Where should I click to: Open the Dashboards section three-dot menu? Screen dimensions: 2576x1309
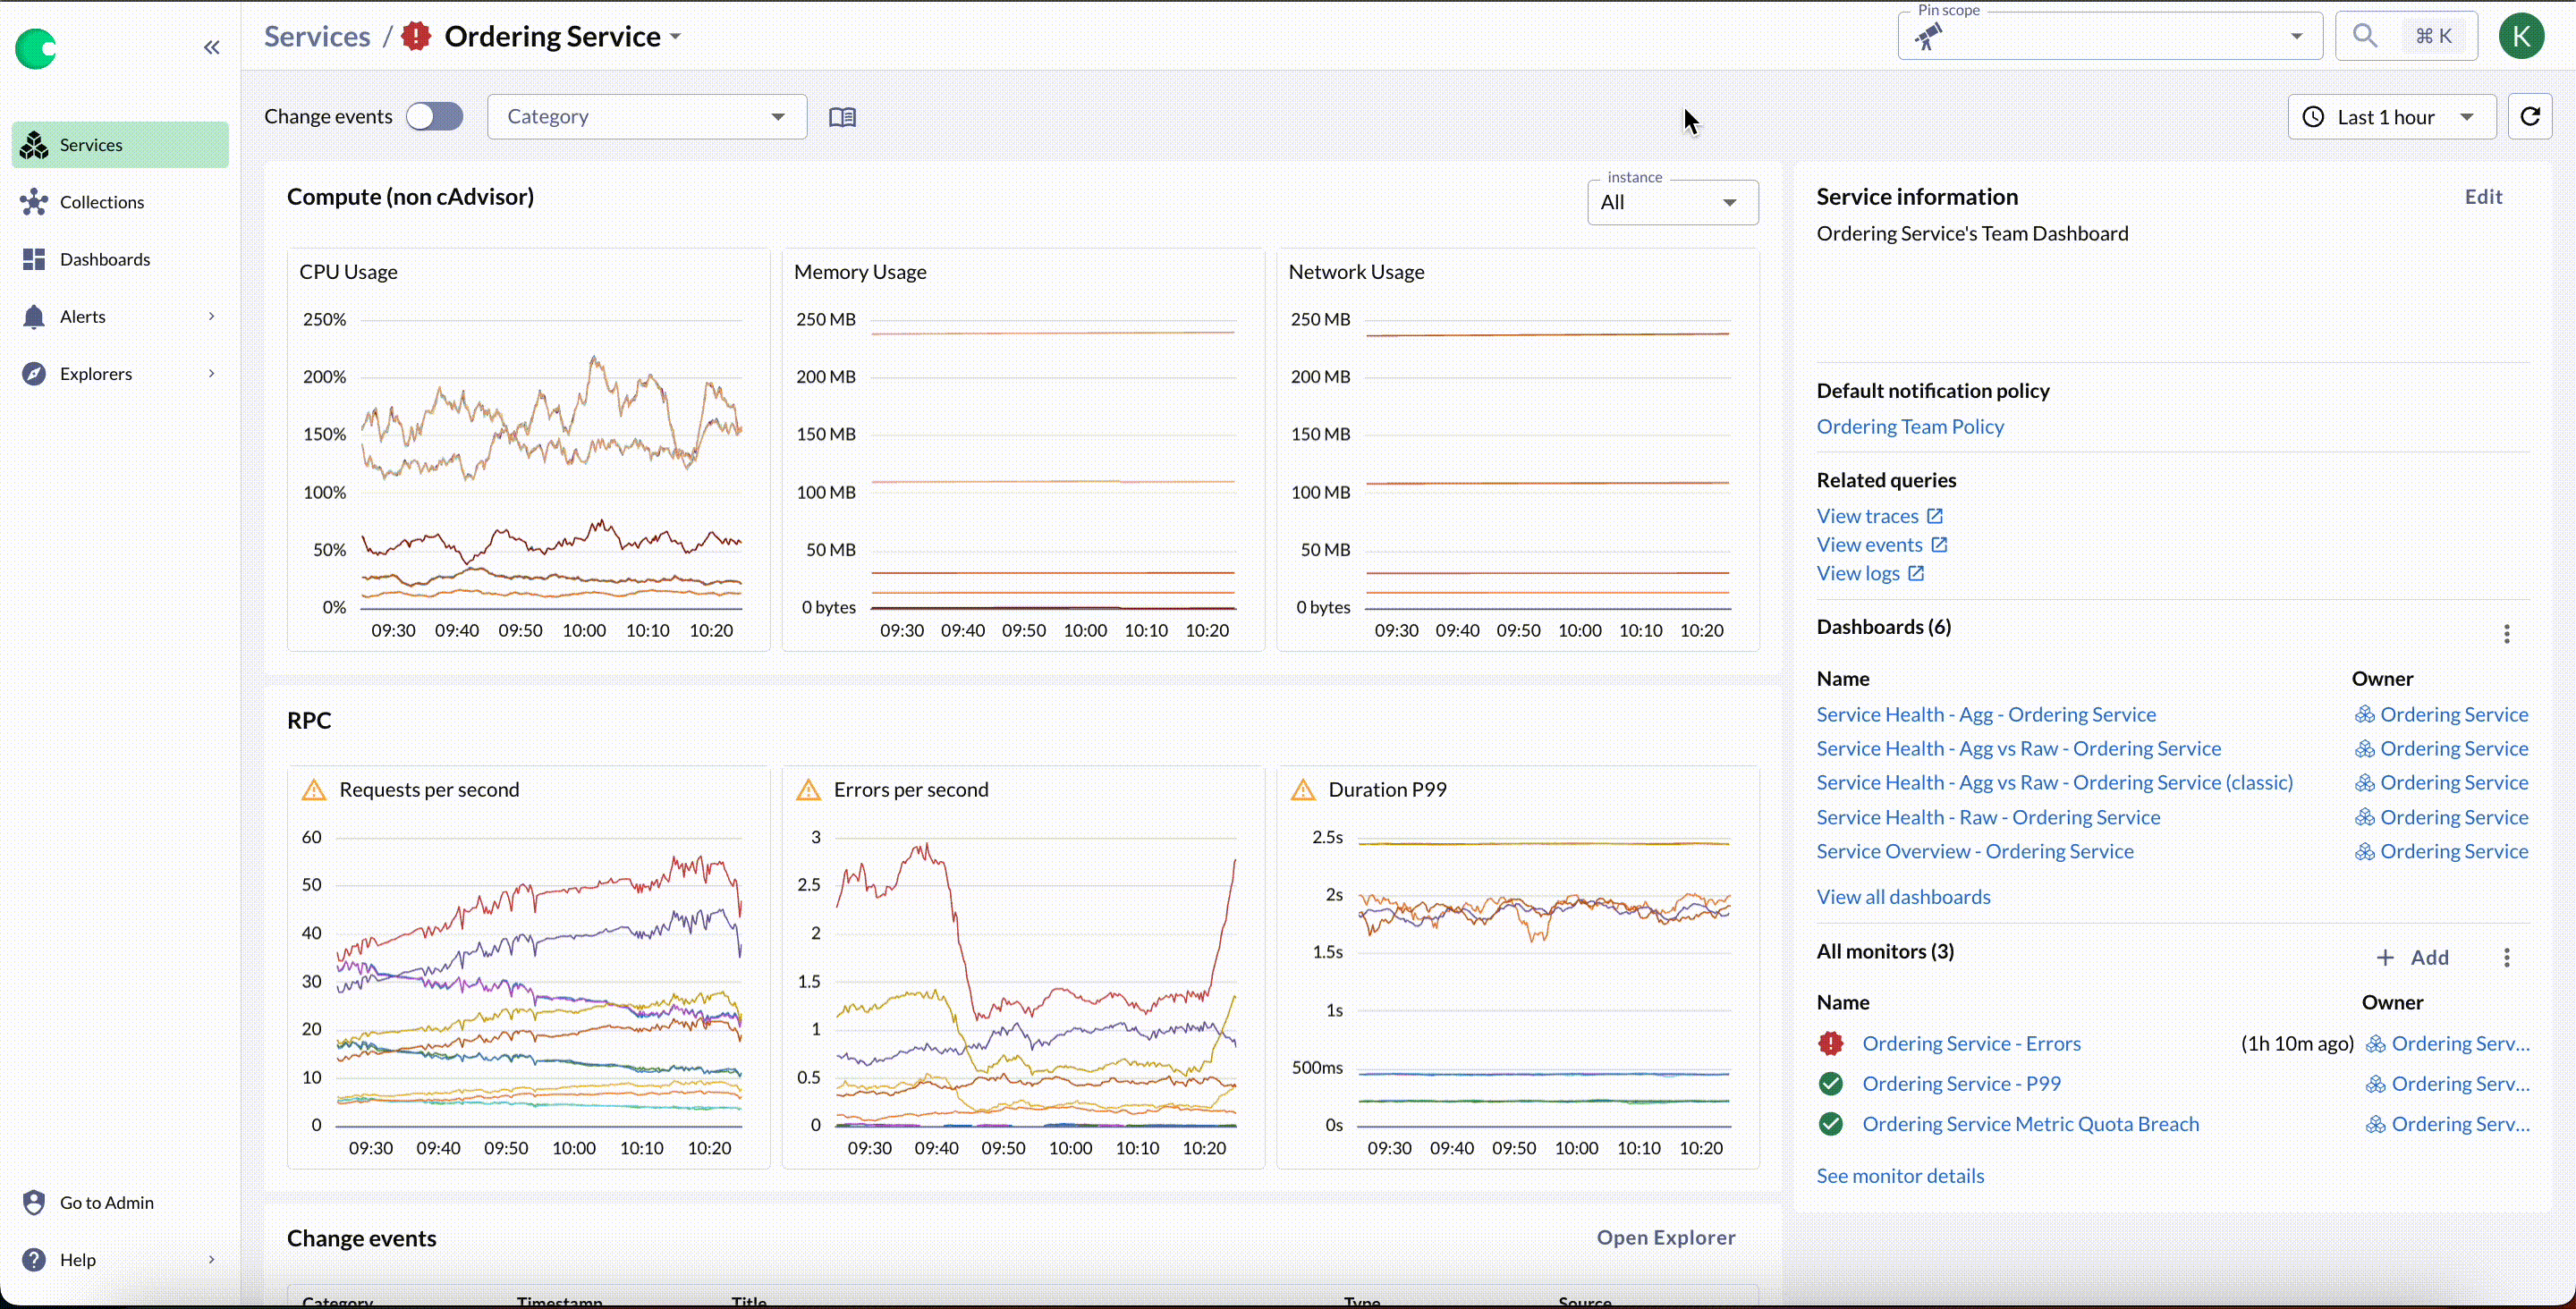click(2506, 634)
